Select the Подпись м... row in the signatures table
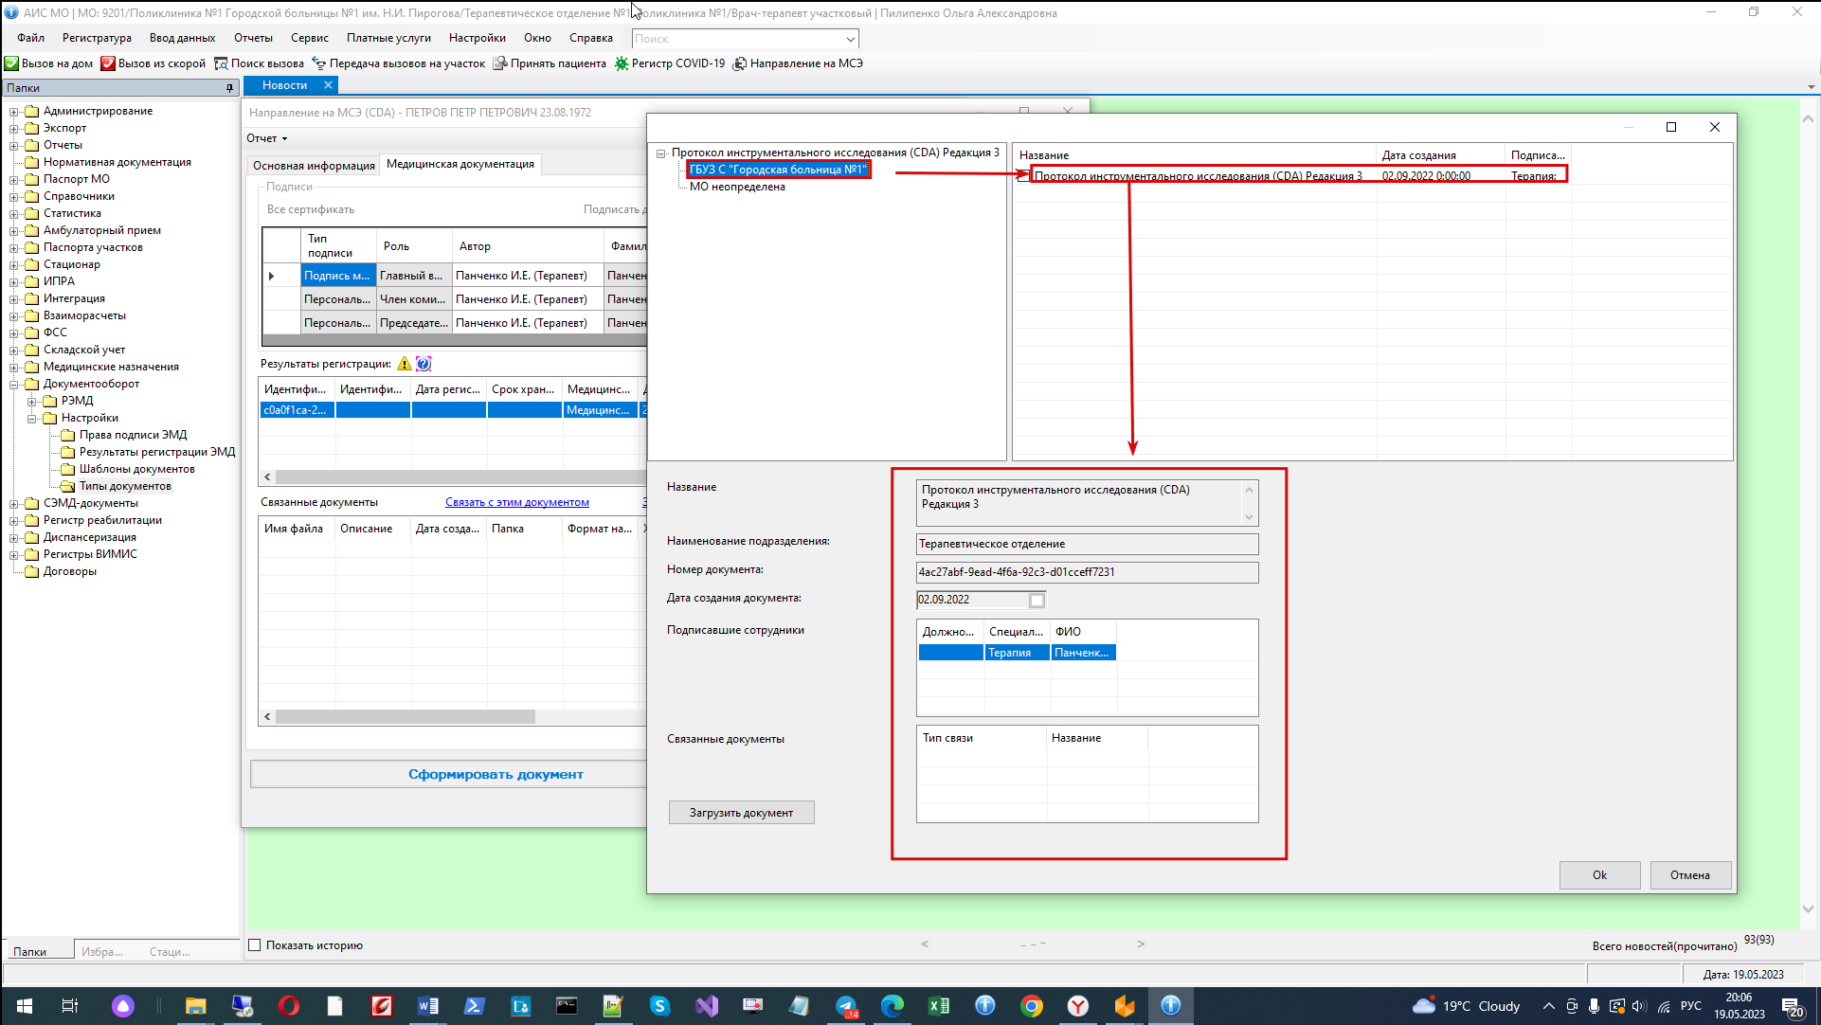 coord(338,276)
